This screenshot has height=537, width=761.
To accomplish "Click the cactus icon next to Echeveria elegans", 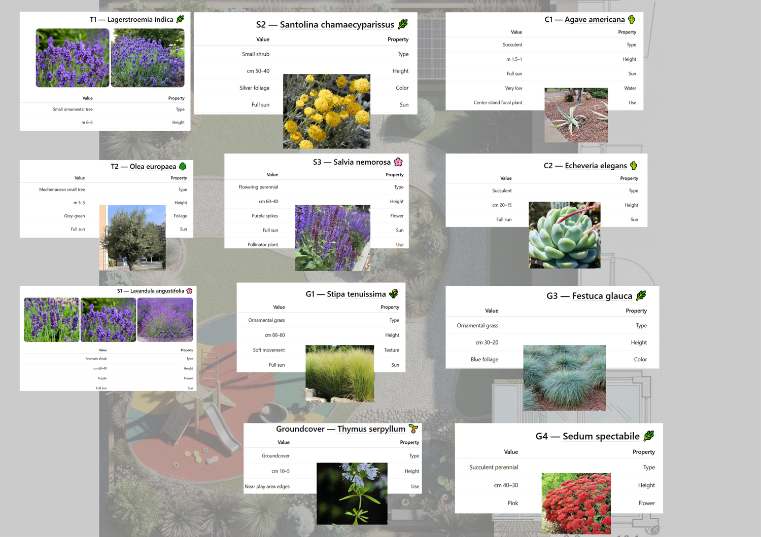I will [634, 166].
